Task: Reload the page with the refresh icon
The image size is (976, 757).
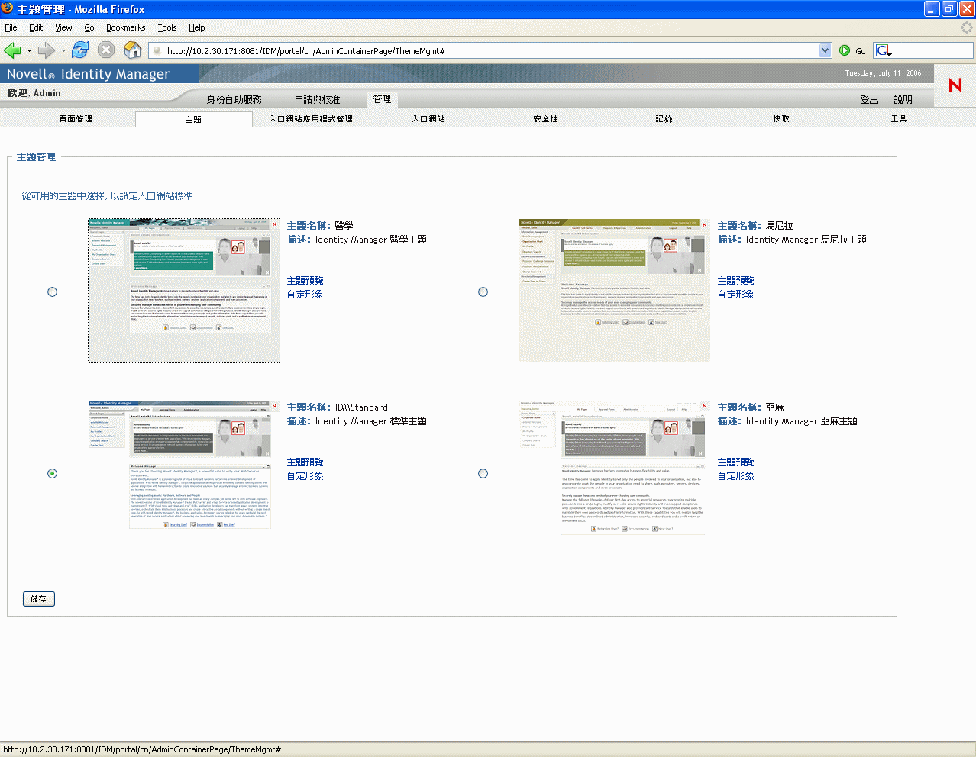Action: coord(80,50)
